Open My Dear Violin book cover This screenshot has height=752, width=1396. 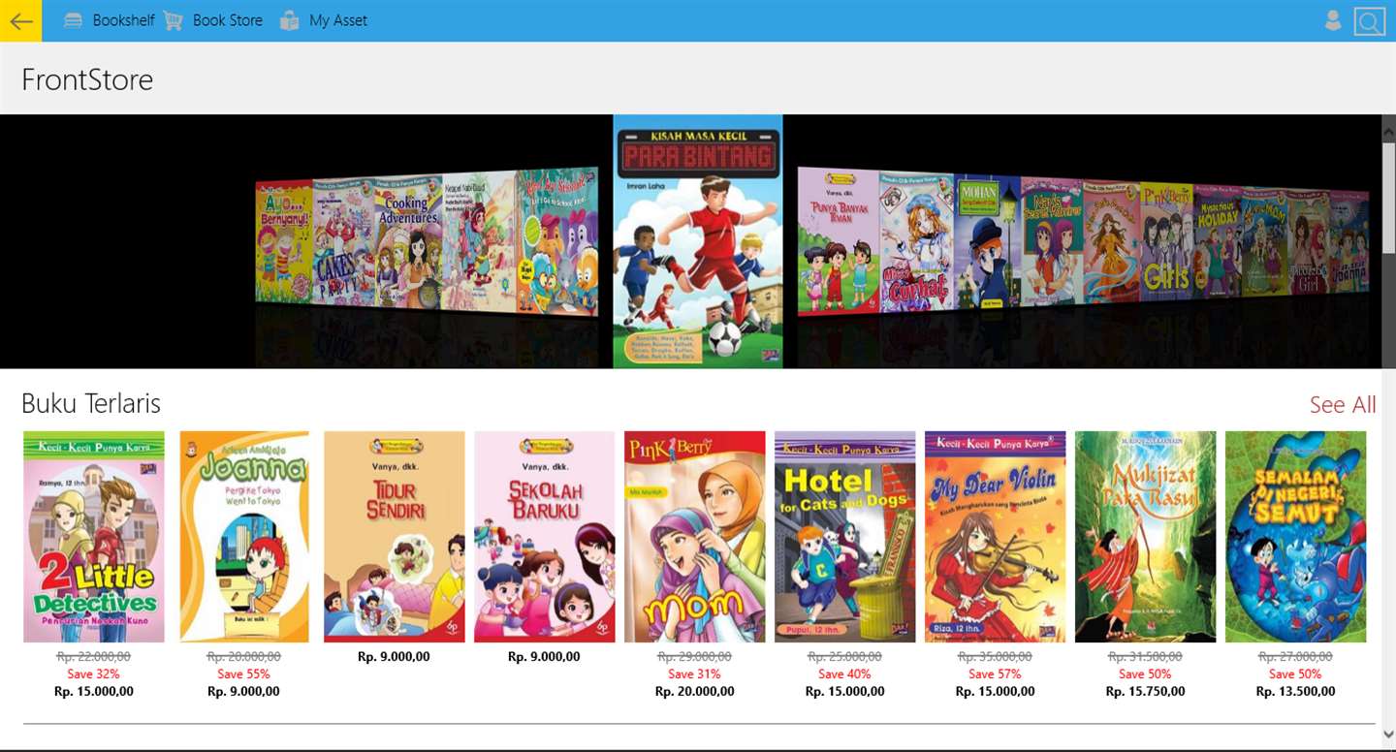[996, 537]
